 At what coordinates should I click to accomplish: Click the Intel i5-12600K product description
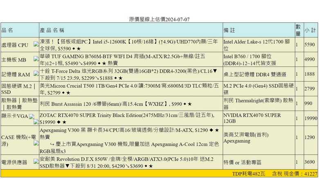point(129,45)
